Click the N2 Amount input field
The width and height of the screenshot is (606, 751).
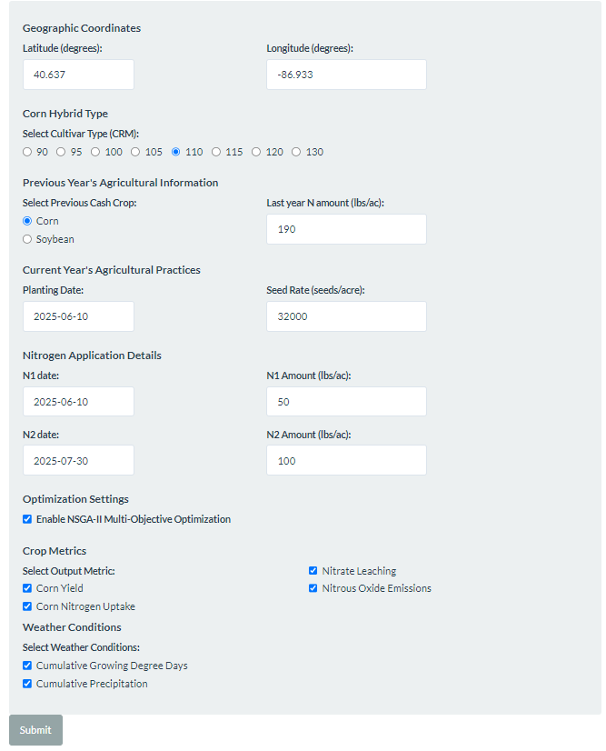pyautogui.click(x=346, y=460)
